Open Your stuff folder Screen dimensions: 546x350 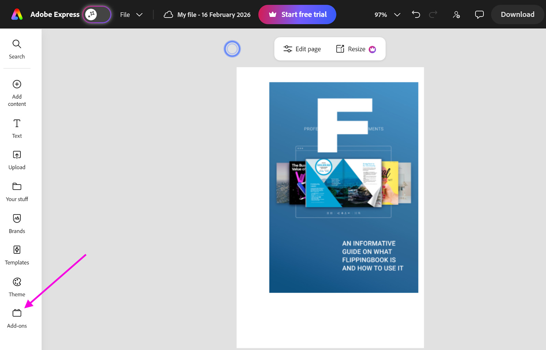17,192
